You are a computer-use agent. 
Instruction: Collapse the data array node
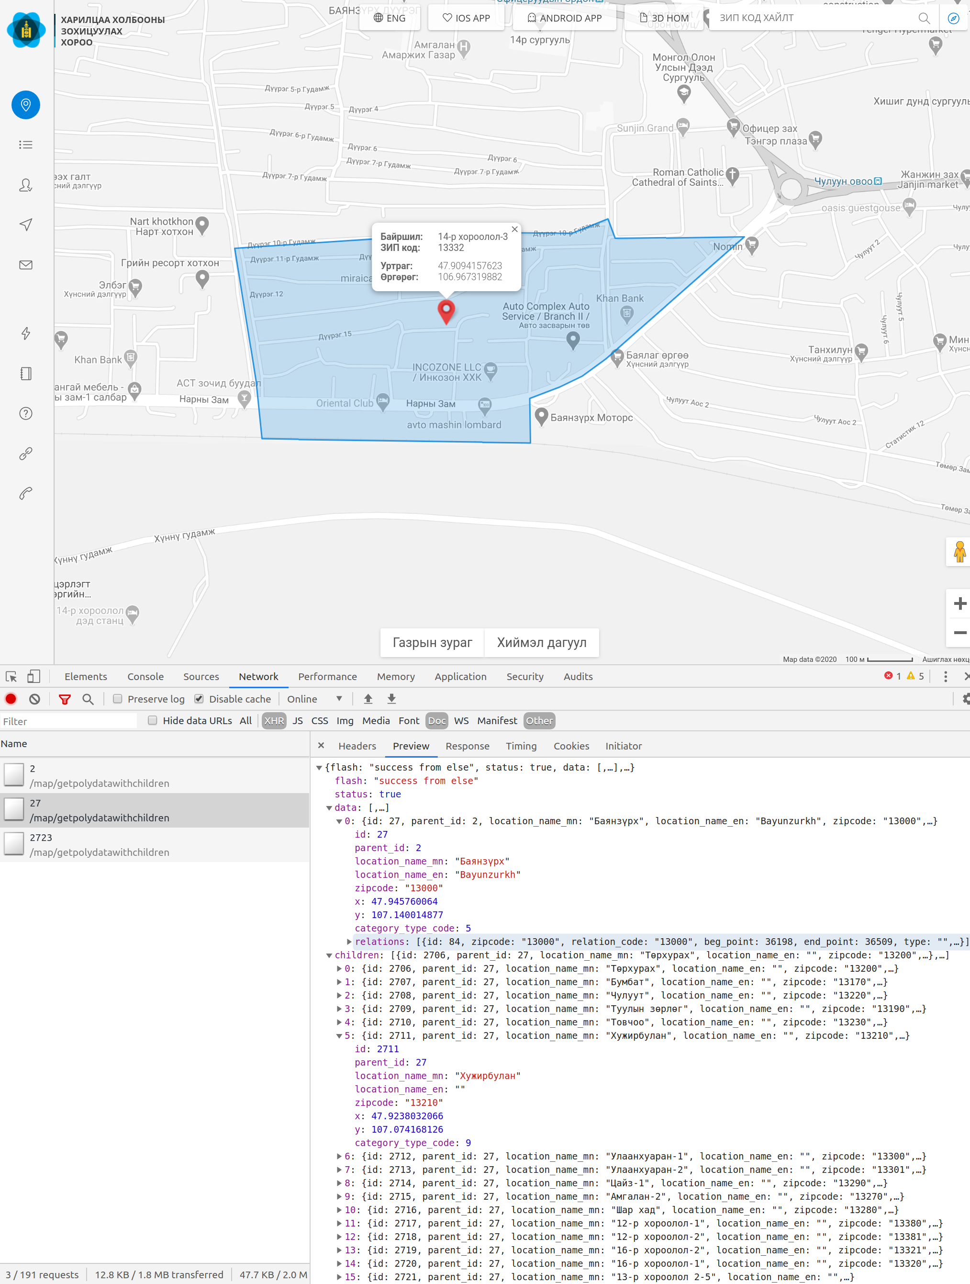(x=329, y=807)
